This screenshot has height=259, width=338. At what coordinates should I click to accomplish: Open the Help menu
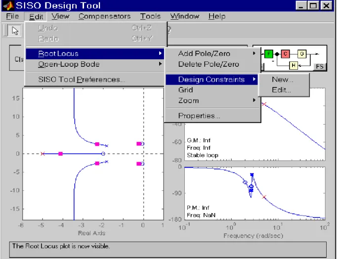click(x=217, y=16)
